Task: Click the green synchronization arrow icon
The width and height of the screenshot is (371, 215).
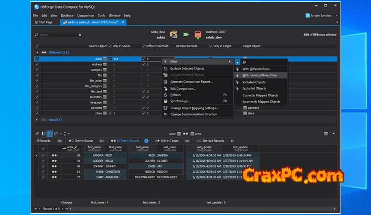Action: click(186, 35)
